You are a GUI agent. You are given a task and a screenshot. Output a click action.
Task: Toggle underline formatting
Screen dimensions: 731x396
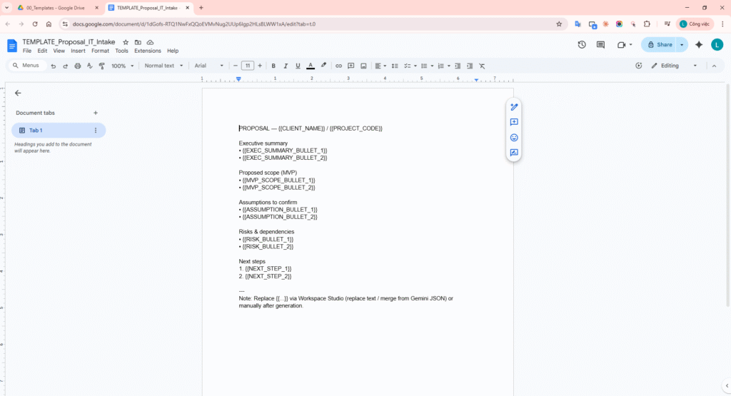(298, 66)
